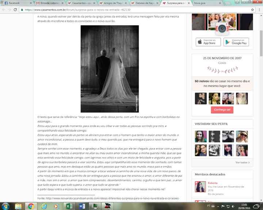Screen dimensions: 263x210
Task: Bookmark this page with the star icon
Action: pyautogui.click(x=252, y=10)
